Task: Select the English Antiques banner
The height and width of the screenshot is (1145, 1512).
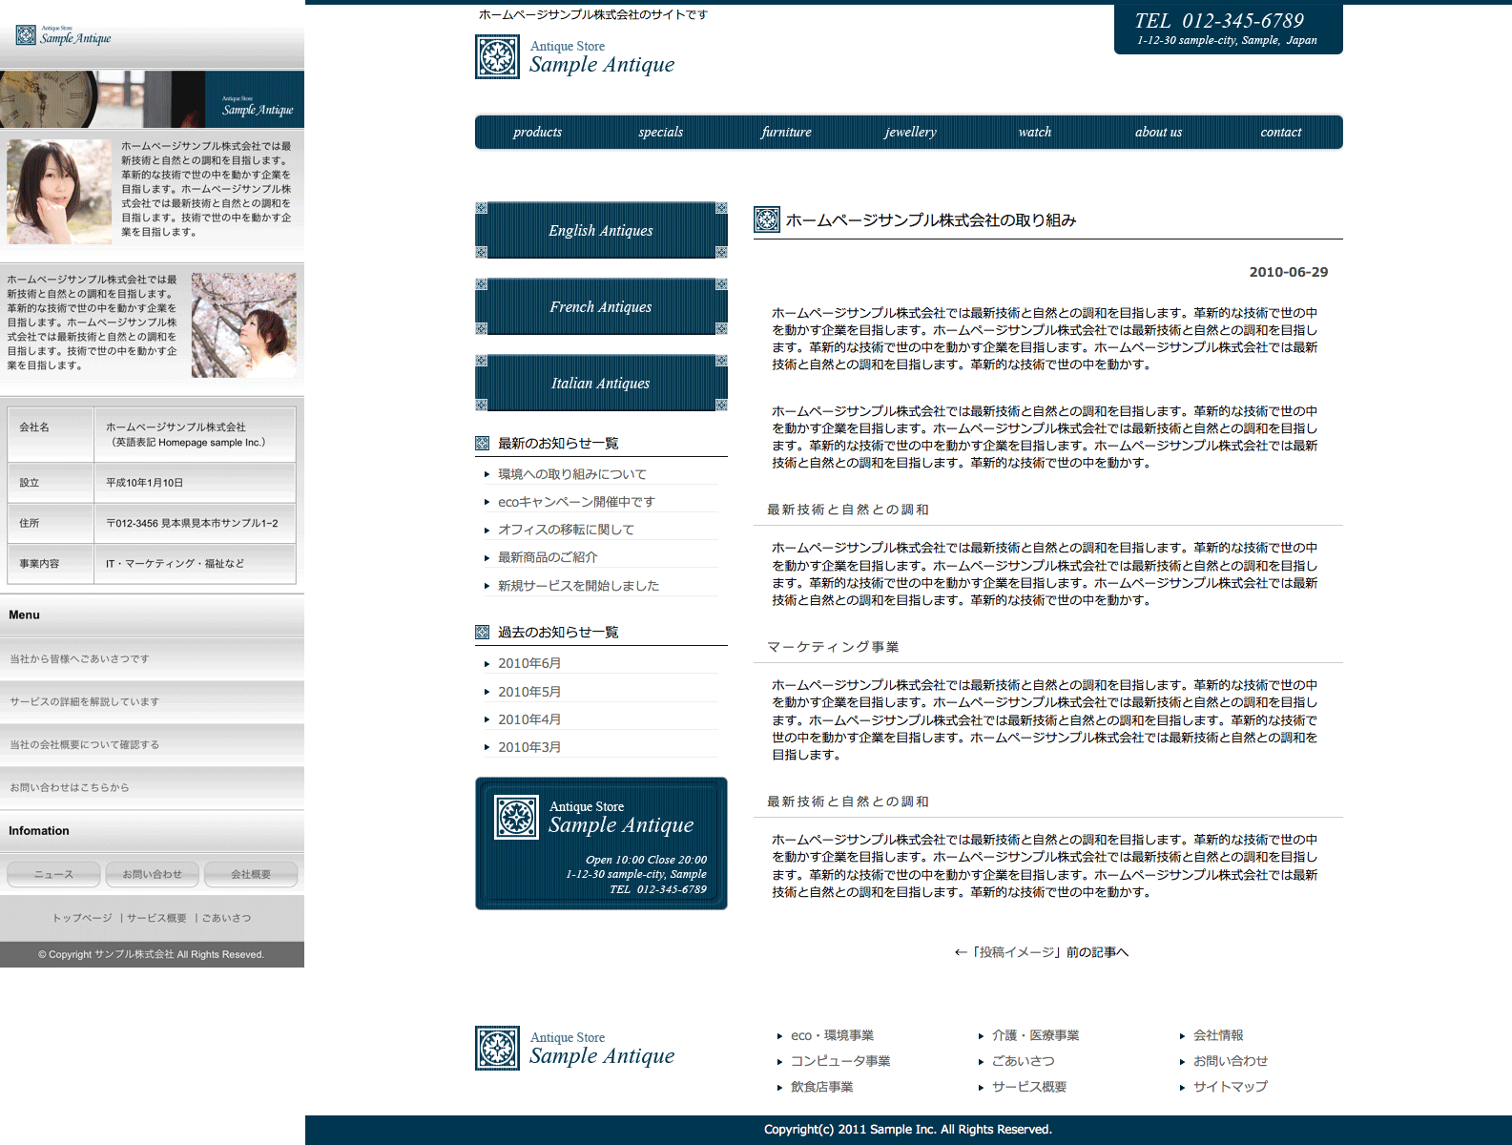Action: (x=601, y=230)
